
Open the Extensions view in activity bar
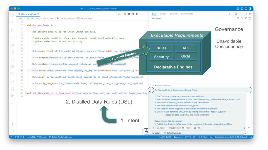click(12, 52)
